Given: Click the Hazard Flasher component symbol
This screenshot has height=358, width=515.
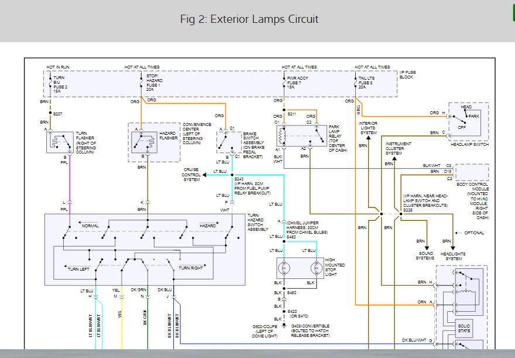Looking at the screenshot, I should click(144, 142).
